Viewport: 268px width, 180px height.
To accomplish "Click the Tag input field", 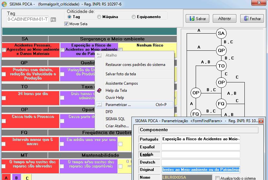I will tap(28, 19).
